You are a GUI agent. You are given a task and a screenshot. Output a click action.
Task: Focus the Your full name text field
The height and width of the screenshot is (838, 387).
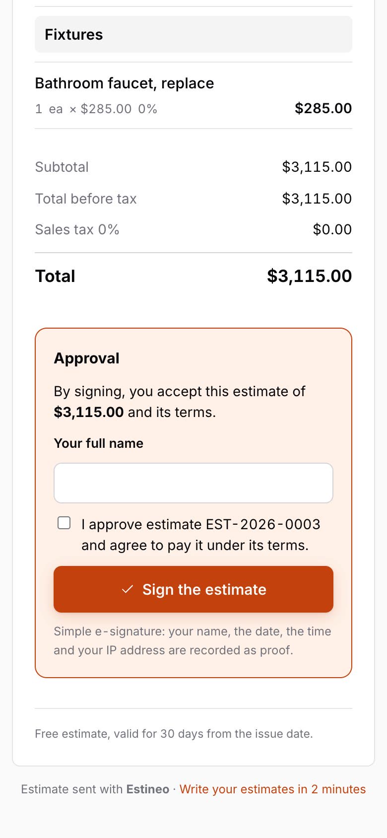(x=193, y=483)
